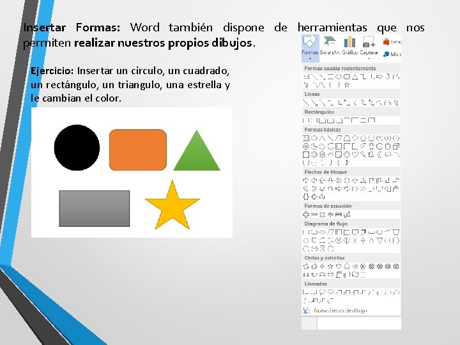This screenshot has height=345, width=460.
Task: Choose the down block arrow in Flechas de bloque
Action: (331, 180)
